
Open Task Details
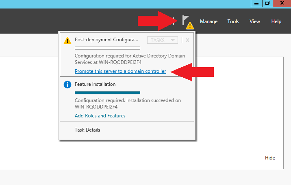[87, 130]
